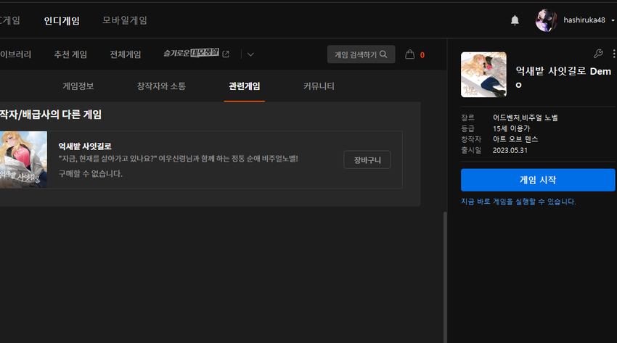
Task: Click the cart count 0
Action: 422,55
